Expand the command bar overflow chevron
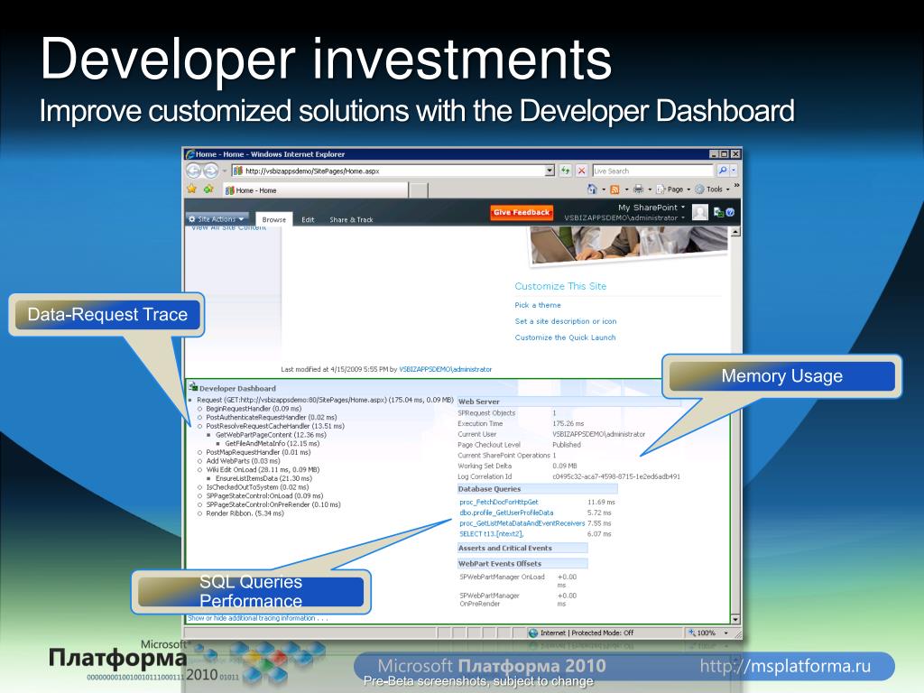 pyautogui.click(x=736, y=186)
